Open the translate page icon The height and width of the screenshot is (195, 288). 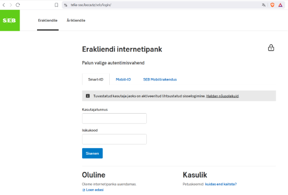[263, 4]
